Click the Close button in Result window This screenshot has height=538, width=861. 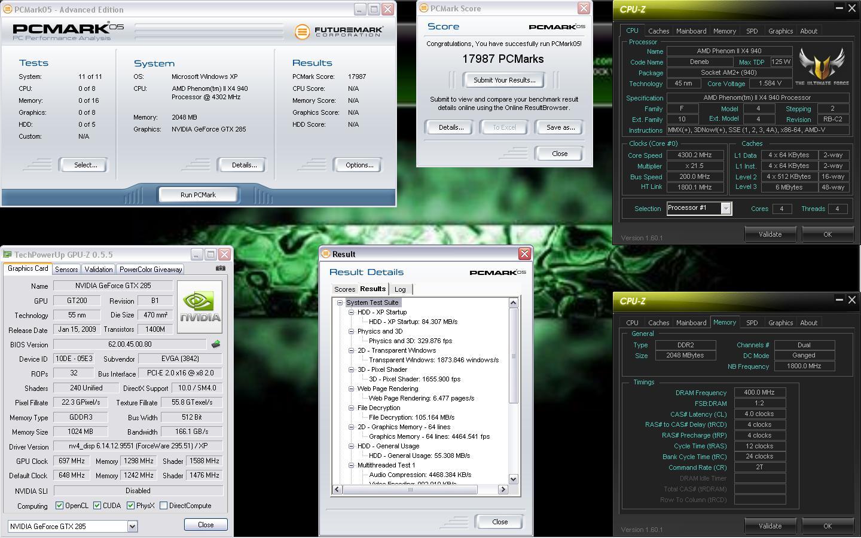pos(500,522)
